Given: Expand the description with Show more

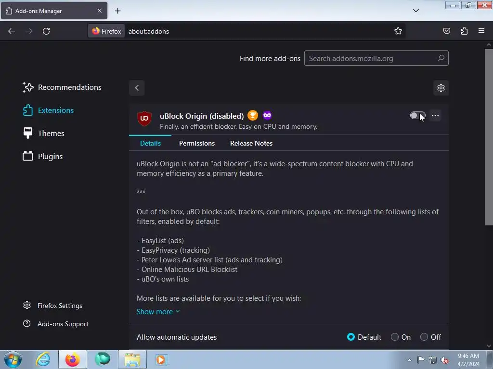Looking at the screenshot, I should (x=158, y=311).
